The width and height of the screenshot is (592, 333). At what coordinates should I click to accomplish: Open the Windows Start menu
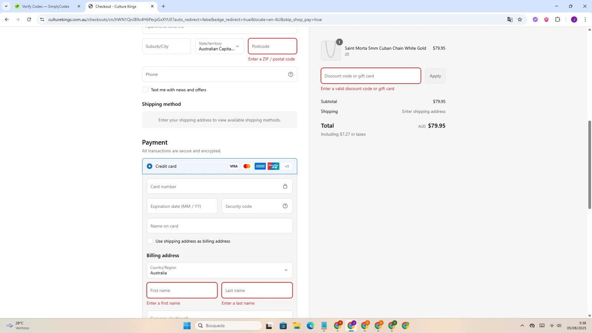pyautogui.click(x=187, y=326)
